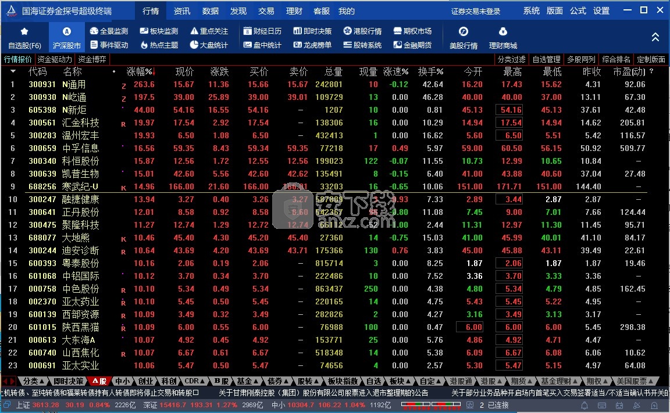Select the 中小 bottom tab
The width and height of the screenshot is (670, 413).
[x=122, y=381]
